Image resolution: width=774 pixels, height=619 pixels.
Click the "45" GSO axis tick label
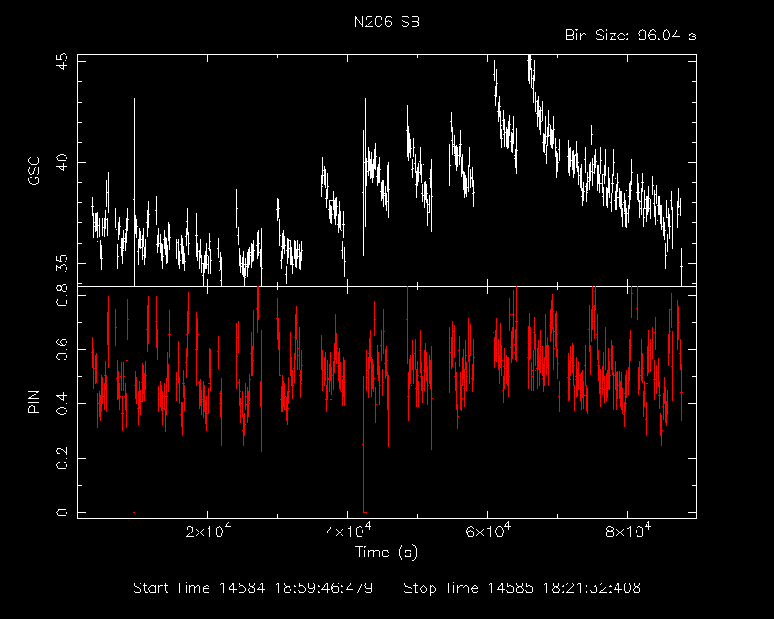tap(63, 62)
